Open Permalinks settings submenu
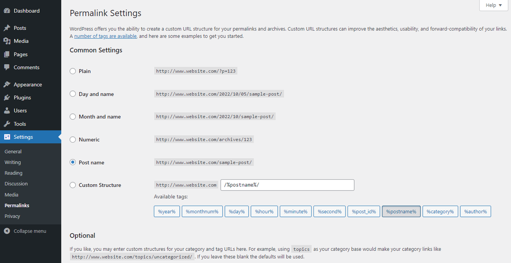 click(17, 206)
